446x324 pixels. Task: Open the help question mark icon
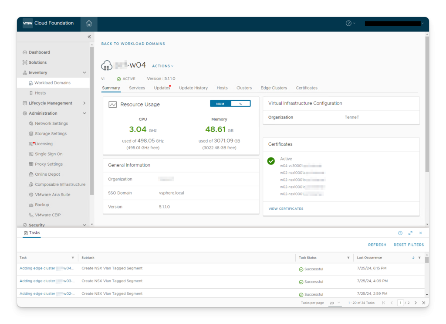point(348,24)
